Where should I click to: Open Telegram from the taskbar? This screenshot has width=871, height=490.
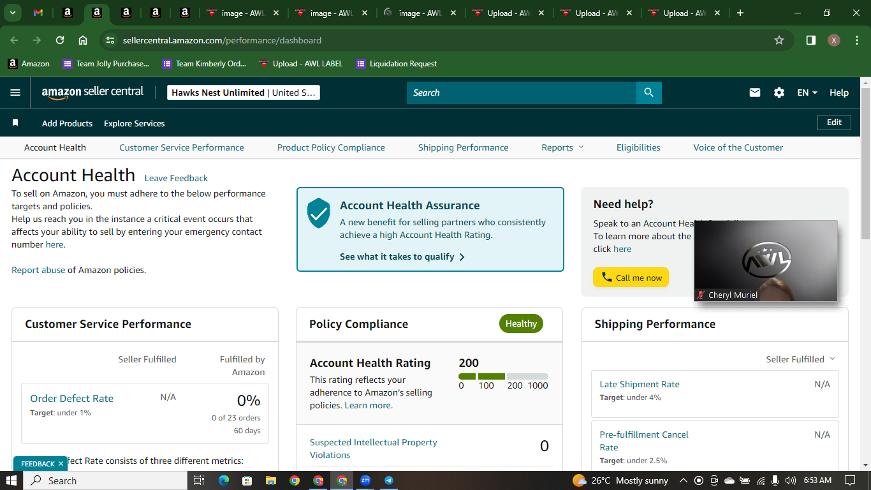coord(389,480)
